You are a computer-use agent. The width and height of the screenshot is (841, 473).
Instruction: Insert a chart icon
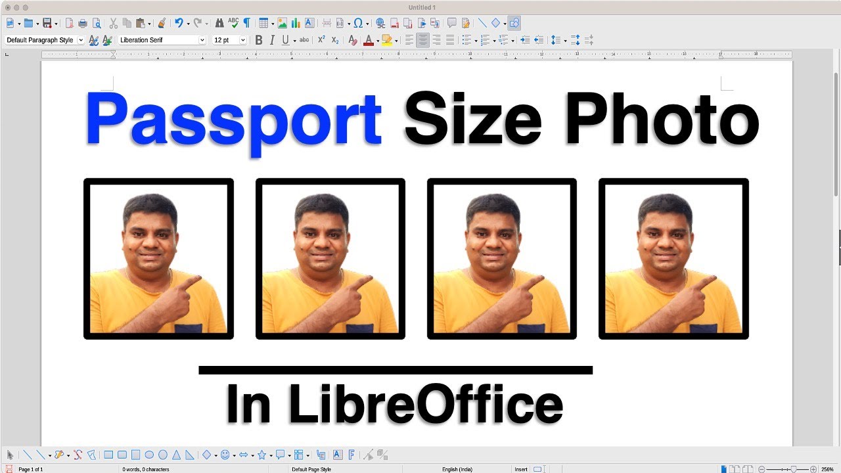[x=296, y=23]
